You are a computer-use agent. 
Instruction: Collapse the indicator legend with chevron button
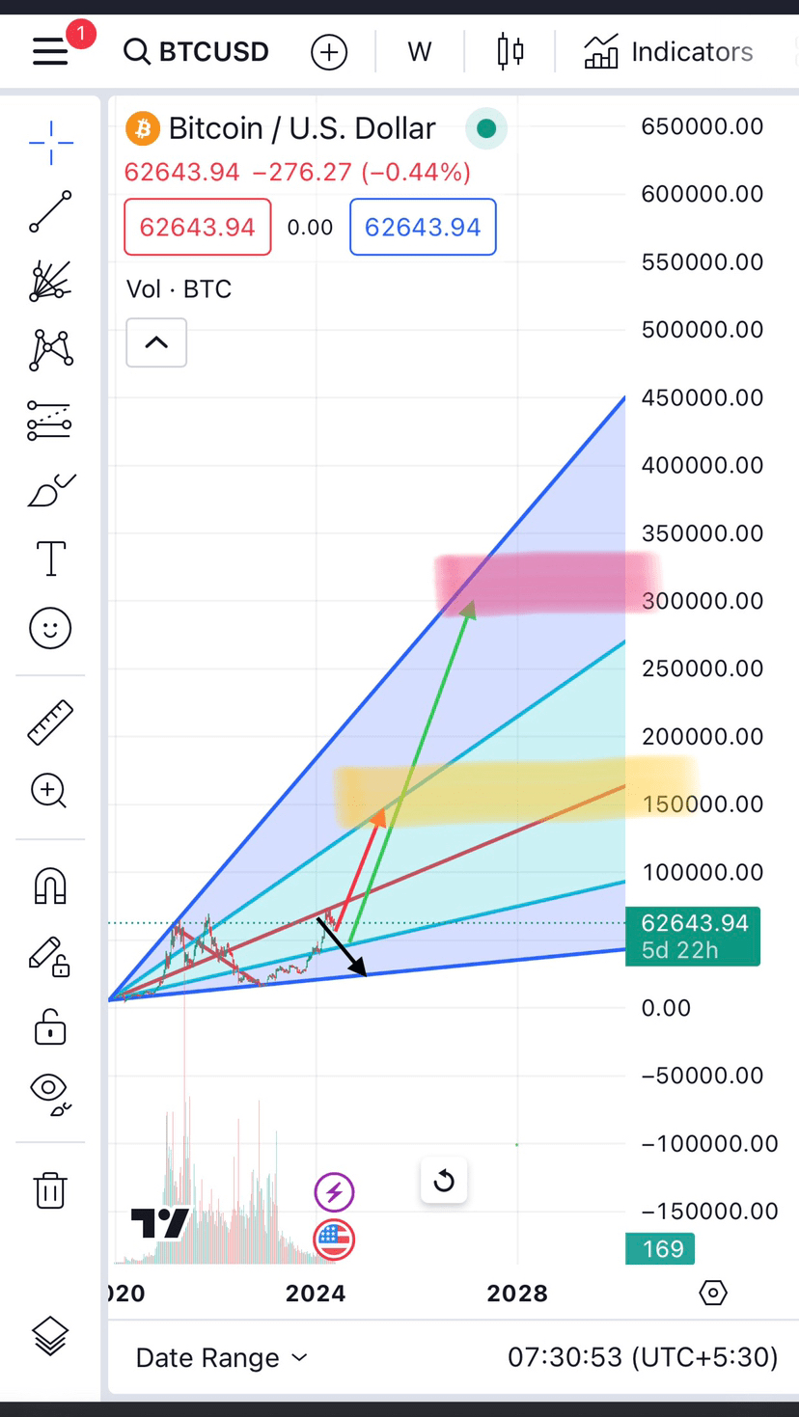tap(156, 342)
